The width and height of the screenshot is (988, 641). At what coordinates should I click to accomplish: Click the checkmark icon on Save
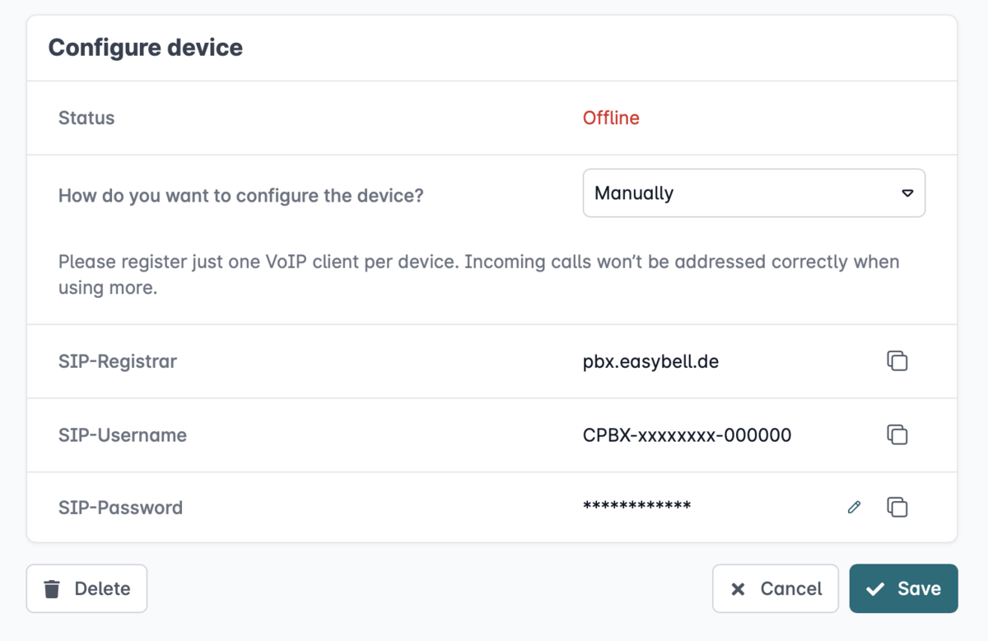[x=875, y=588]
